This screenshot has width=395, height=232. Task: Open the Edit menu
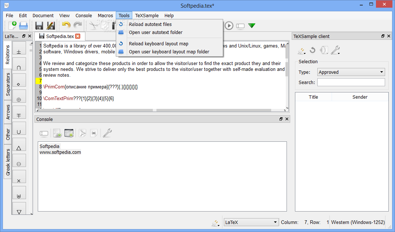23,16
